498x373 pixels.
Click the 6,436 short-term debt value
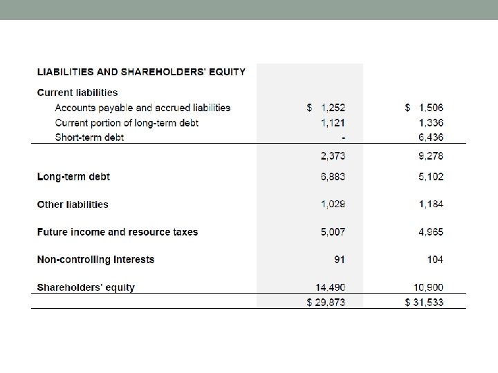[x=431, y=137]
